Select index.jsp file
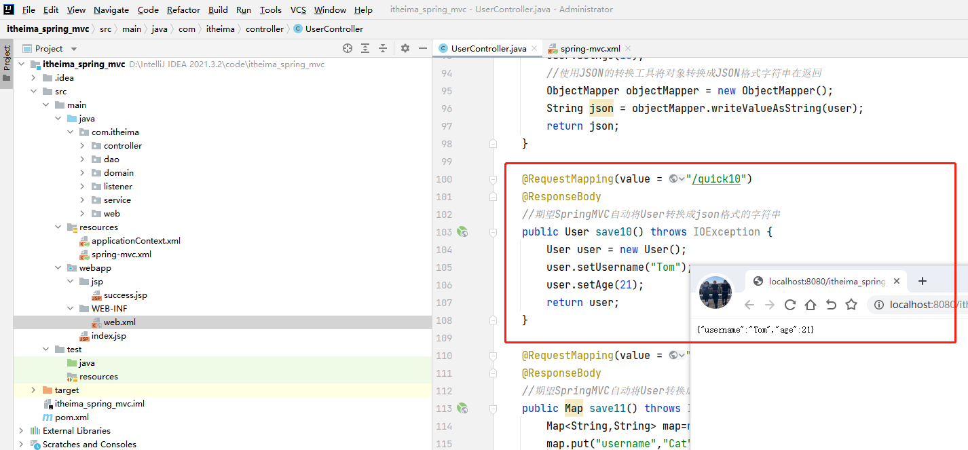Image resolution: width=968 pixels, height=450 pixels. click(109, 336)
